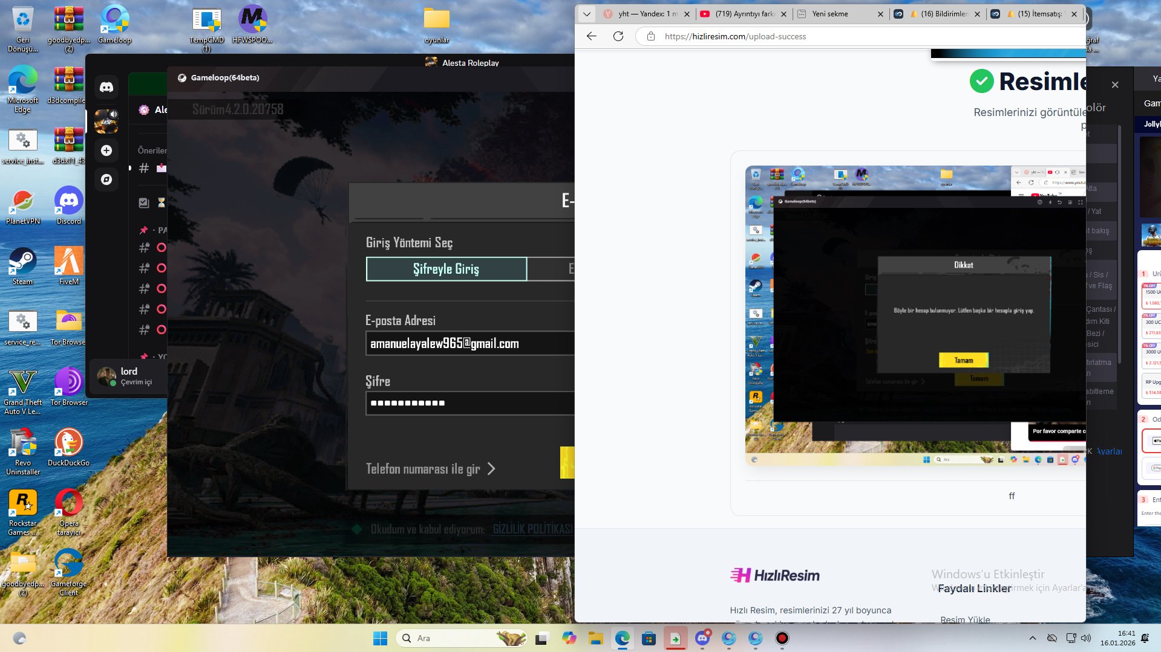Click the Resim Yükle footer link
1161x652 pixels.
pyautogui.click(x=965, y=619)
